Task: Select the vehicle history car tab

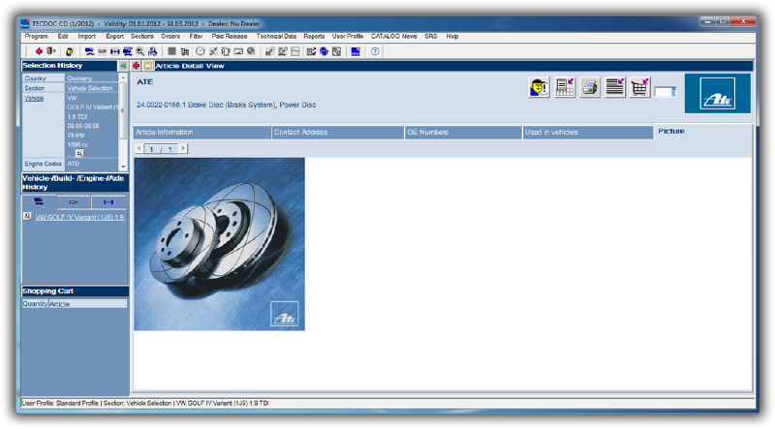Action: click(39, 201)
